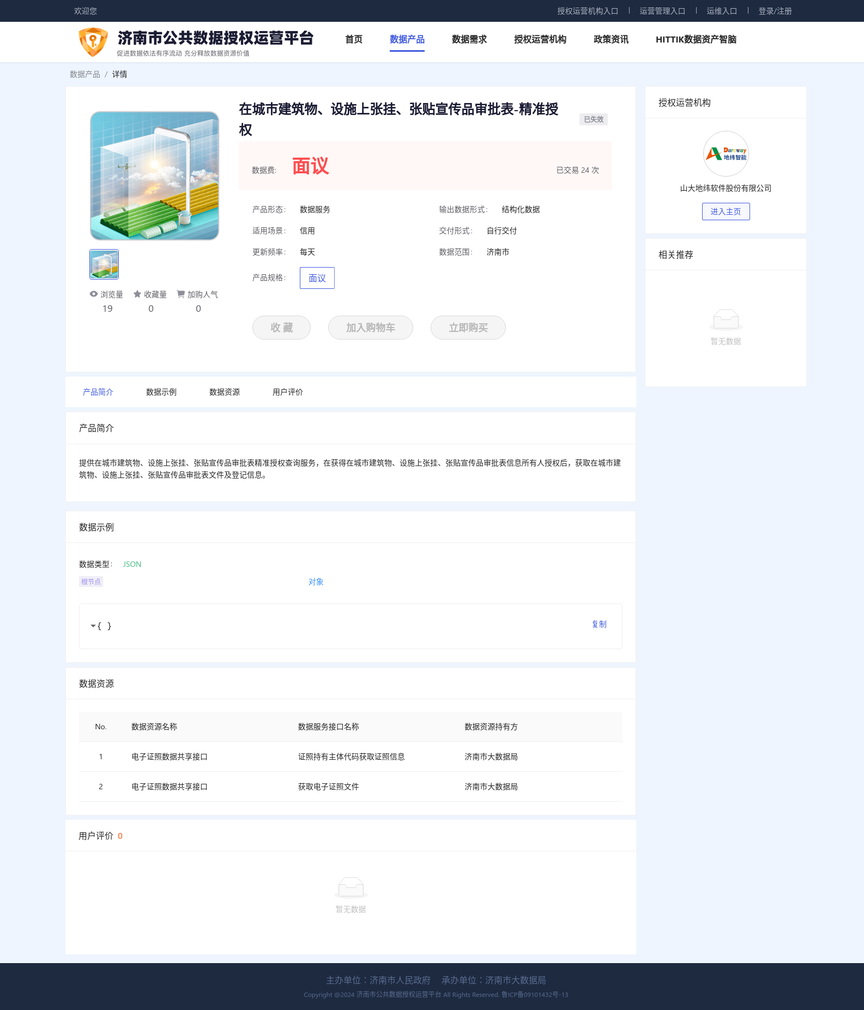Click the large product cover image
The width and height of the screenshot is (864, 1010).
[x=154, y=176]
